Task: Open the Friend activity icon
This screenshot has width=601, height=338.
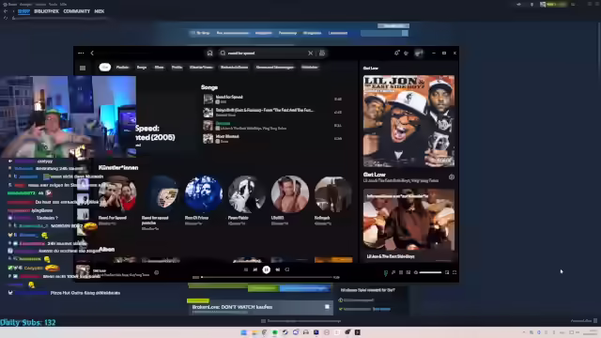Action: coord(407,54)
